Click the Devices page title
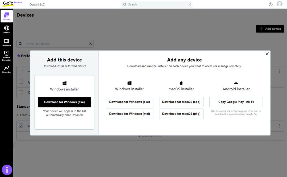 coord(25,15)
